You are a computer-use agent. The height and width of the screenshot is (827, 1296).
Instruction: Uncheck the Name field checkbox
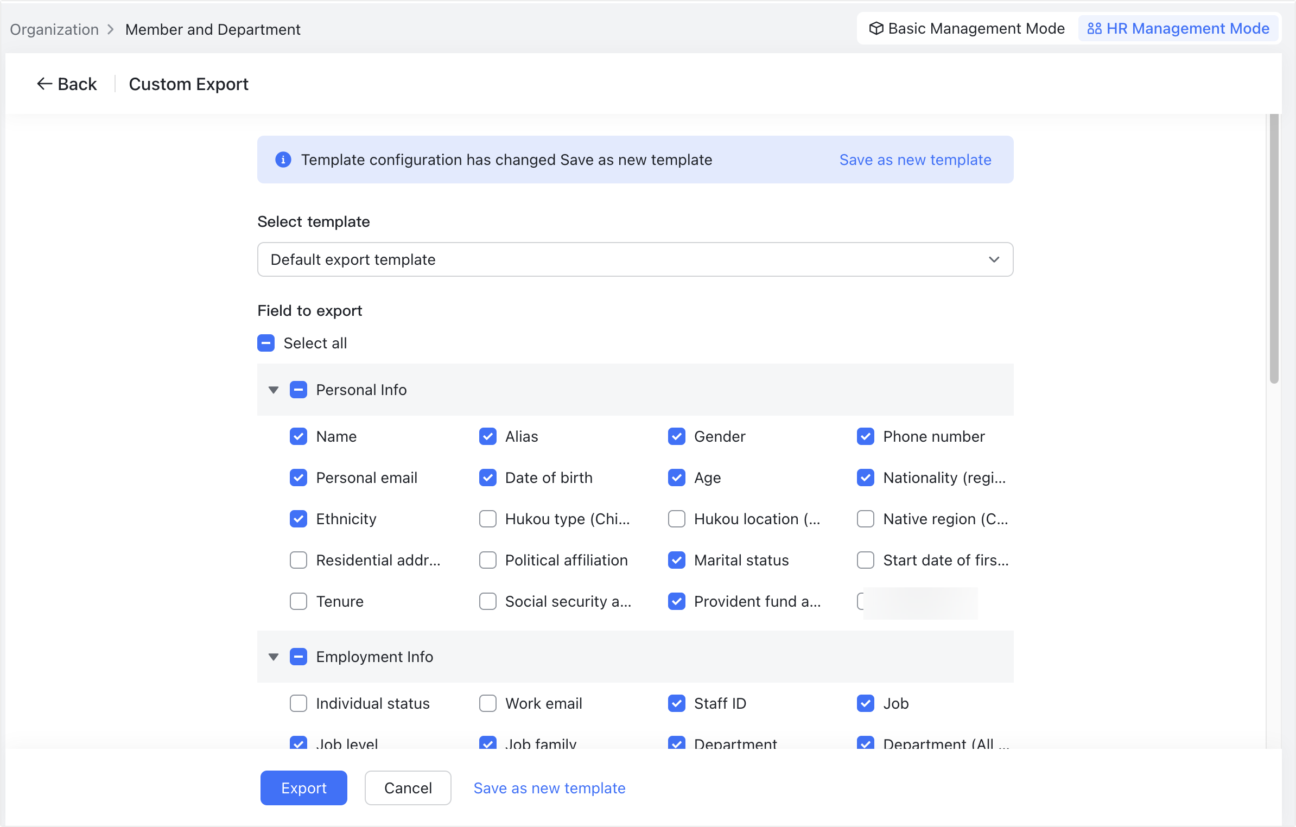tap(298, 436)
